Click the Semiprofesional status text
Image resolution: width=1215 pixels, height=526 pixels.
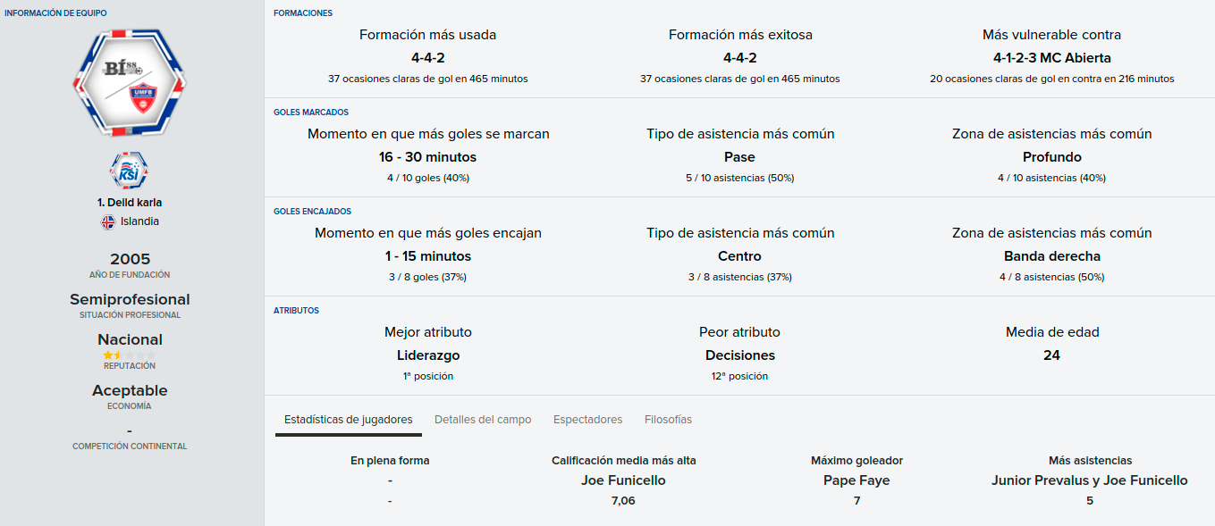pos(130,299)
